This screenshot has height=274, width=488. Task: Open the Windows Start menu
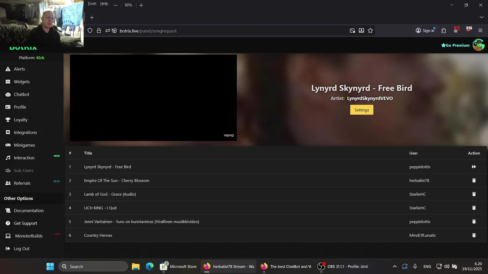point(50,266)
